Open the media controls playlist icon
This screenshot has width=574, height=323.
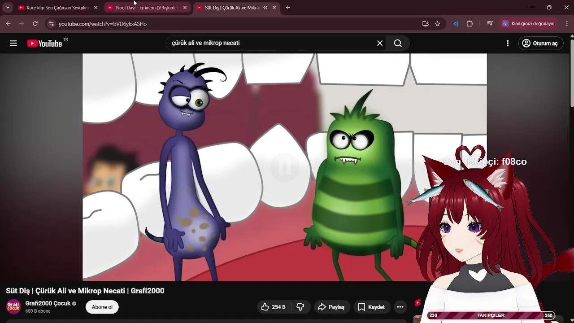coord(490,24)
